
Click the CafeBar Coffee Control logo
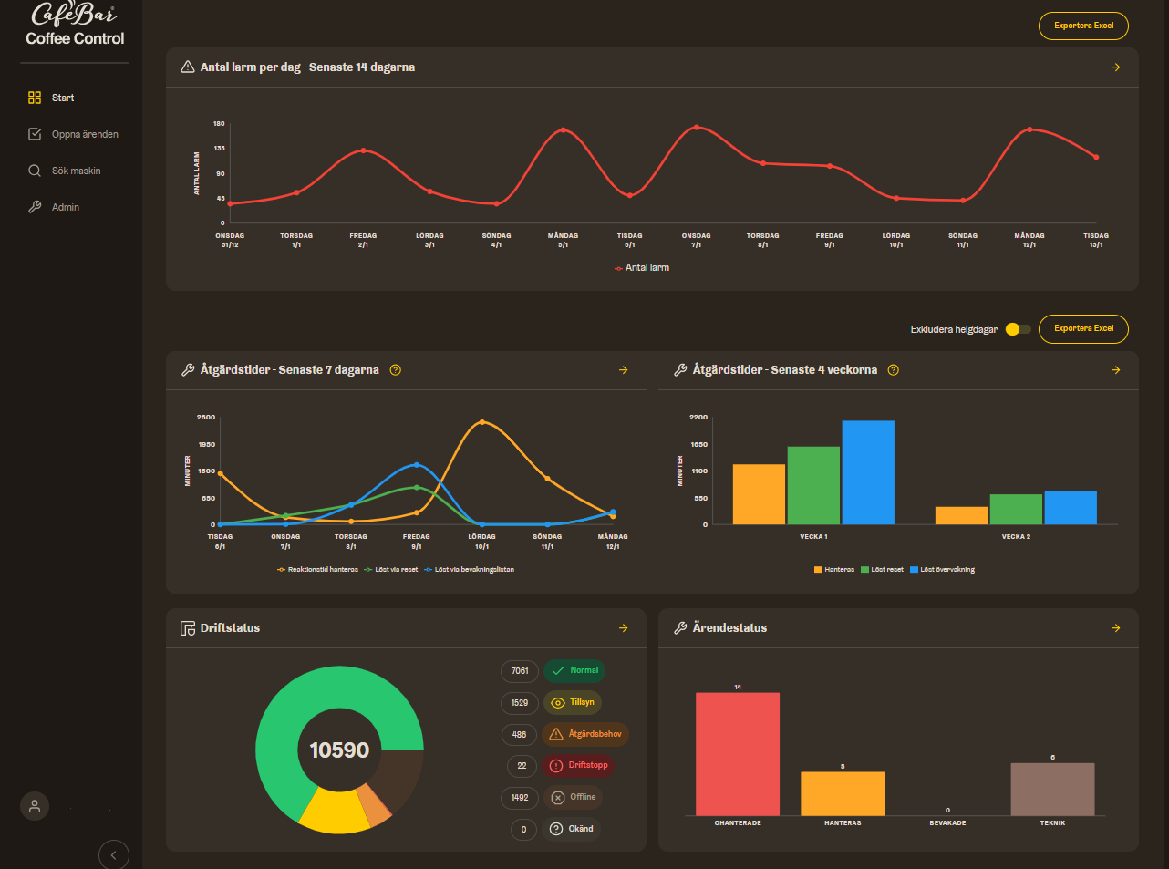click(x=75, y=25)
